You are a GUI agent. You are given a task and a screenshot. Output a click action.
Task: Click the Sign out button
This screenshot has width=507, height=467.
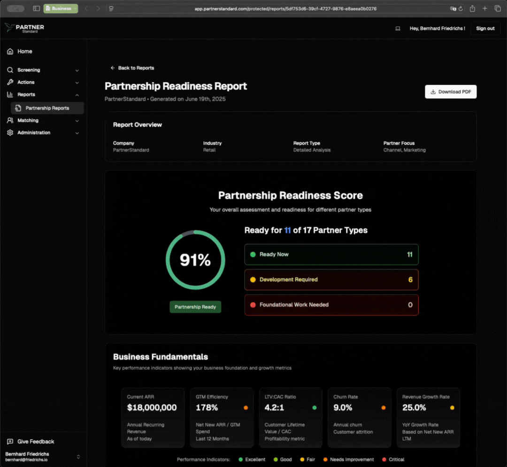point(485,29)
